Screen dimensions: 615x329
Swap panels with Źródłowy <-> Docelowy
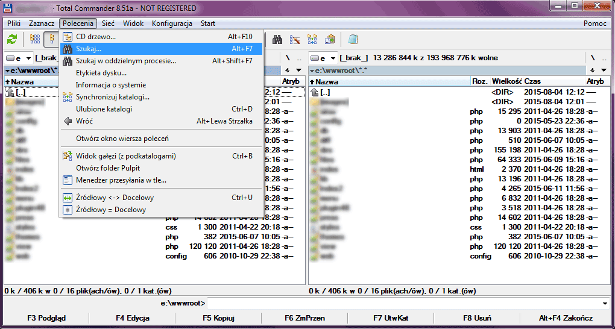161,198
